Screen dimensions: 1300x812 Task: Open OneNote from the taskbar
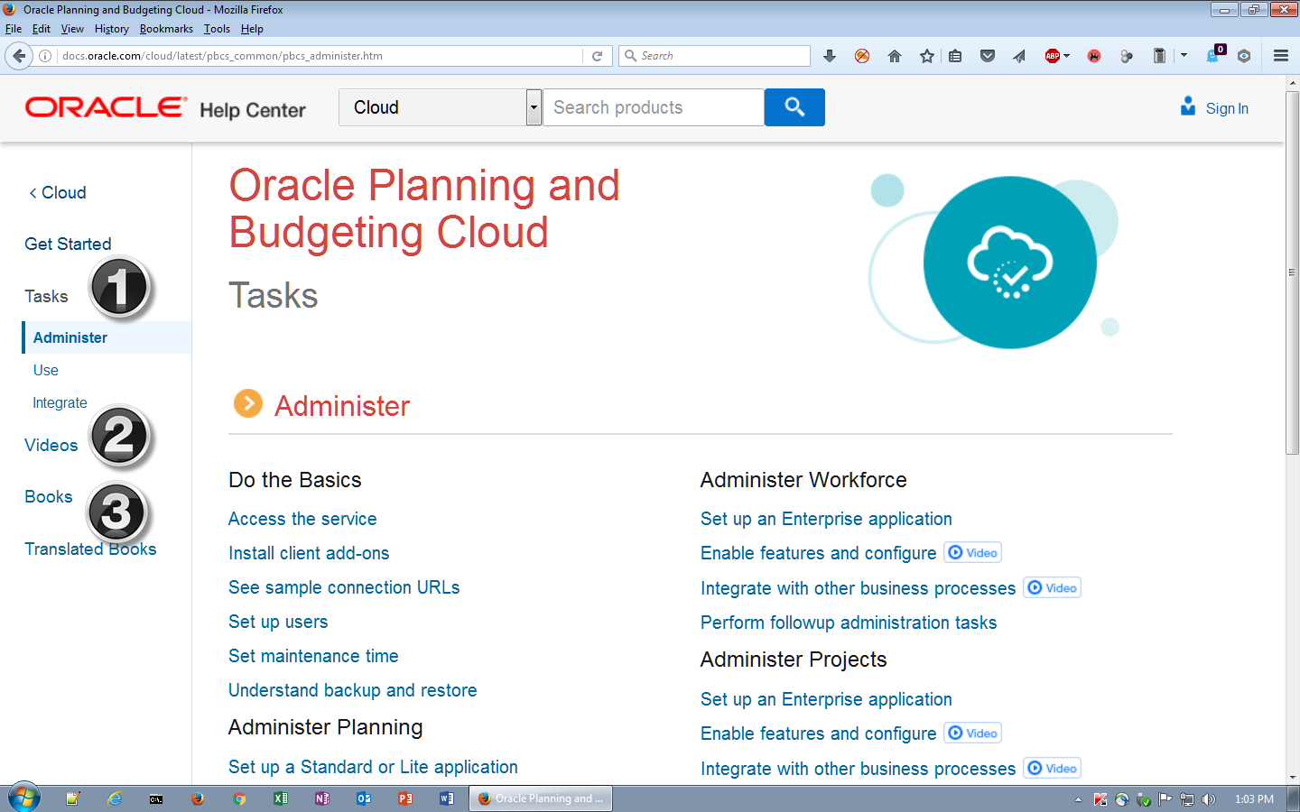point(322,798)
